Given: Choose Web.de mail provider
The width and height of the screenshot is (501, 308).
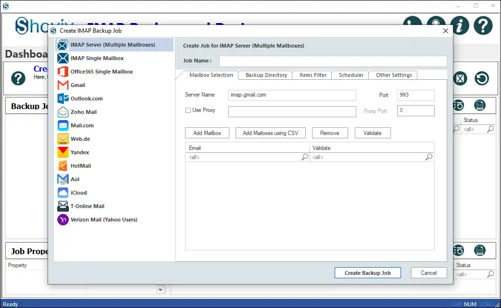Looking at the screenshot, I should click(x=114, y=139).
